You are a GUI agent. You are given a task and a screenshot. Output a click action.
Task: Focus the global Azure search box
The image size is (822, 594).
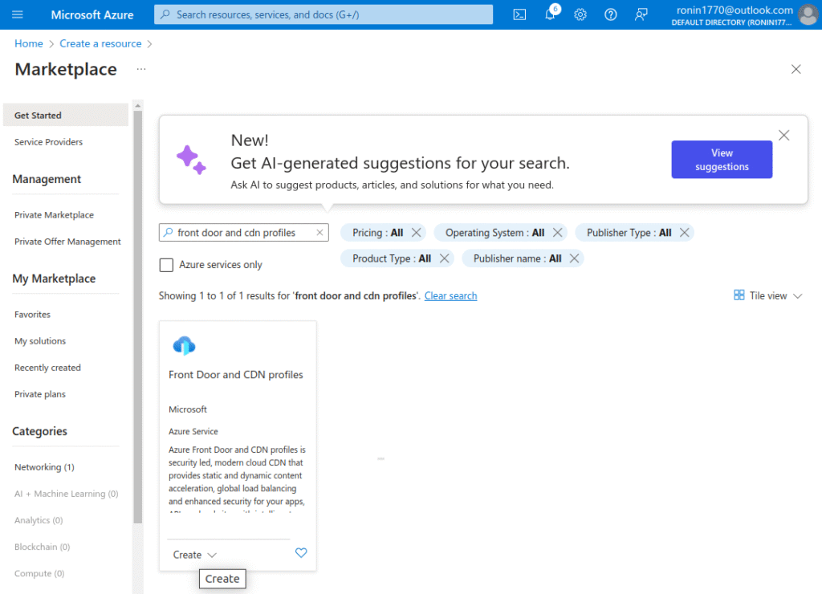(324, 14)
